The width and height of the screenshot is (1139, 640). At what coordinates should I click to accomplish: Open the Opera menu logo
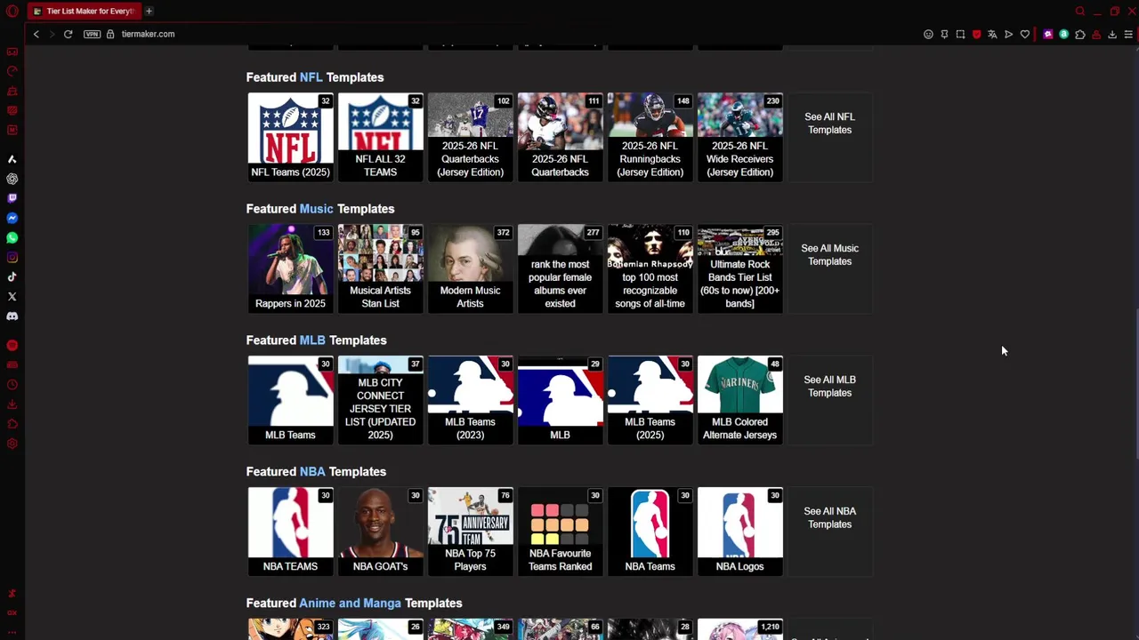click(12, 11)
